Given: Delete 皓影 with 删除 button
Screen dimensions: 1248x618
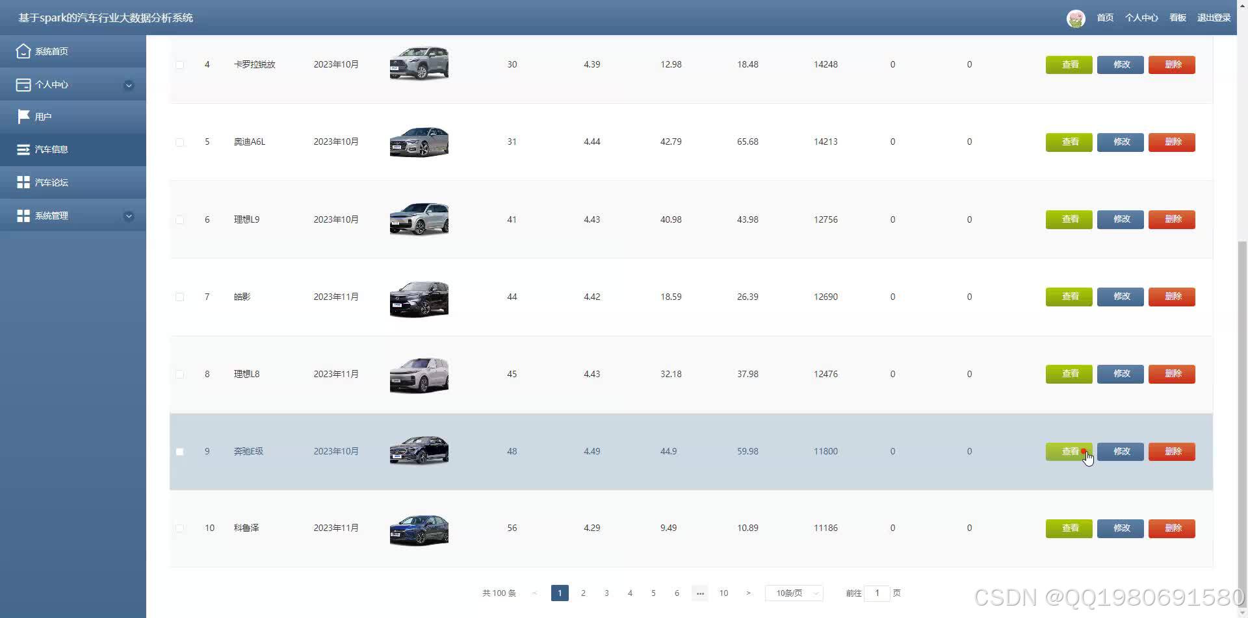Looking at the screenshot, I should pyautogui.click(x=1172, y=297).
